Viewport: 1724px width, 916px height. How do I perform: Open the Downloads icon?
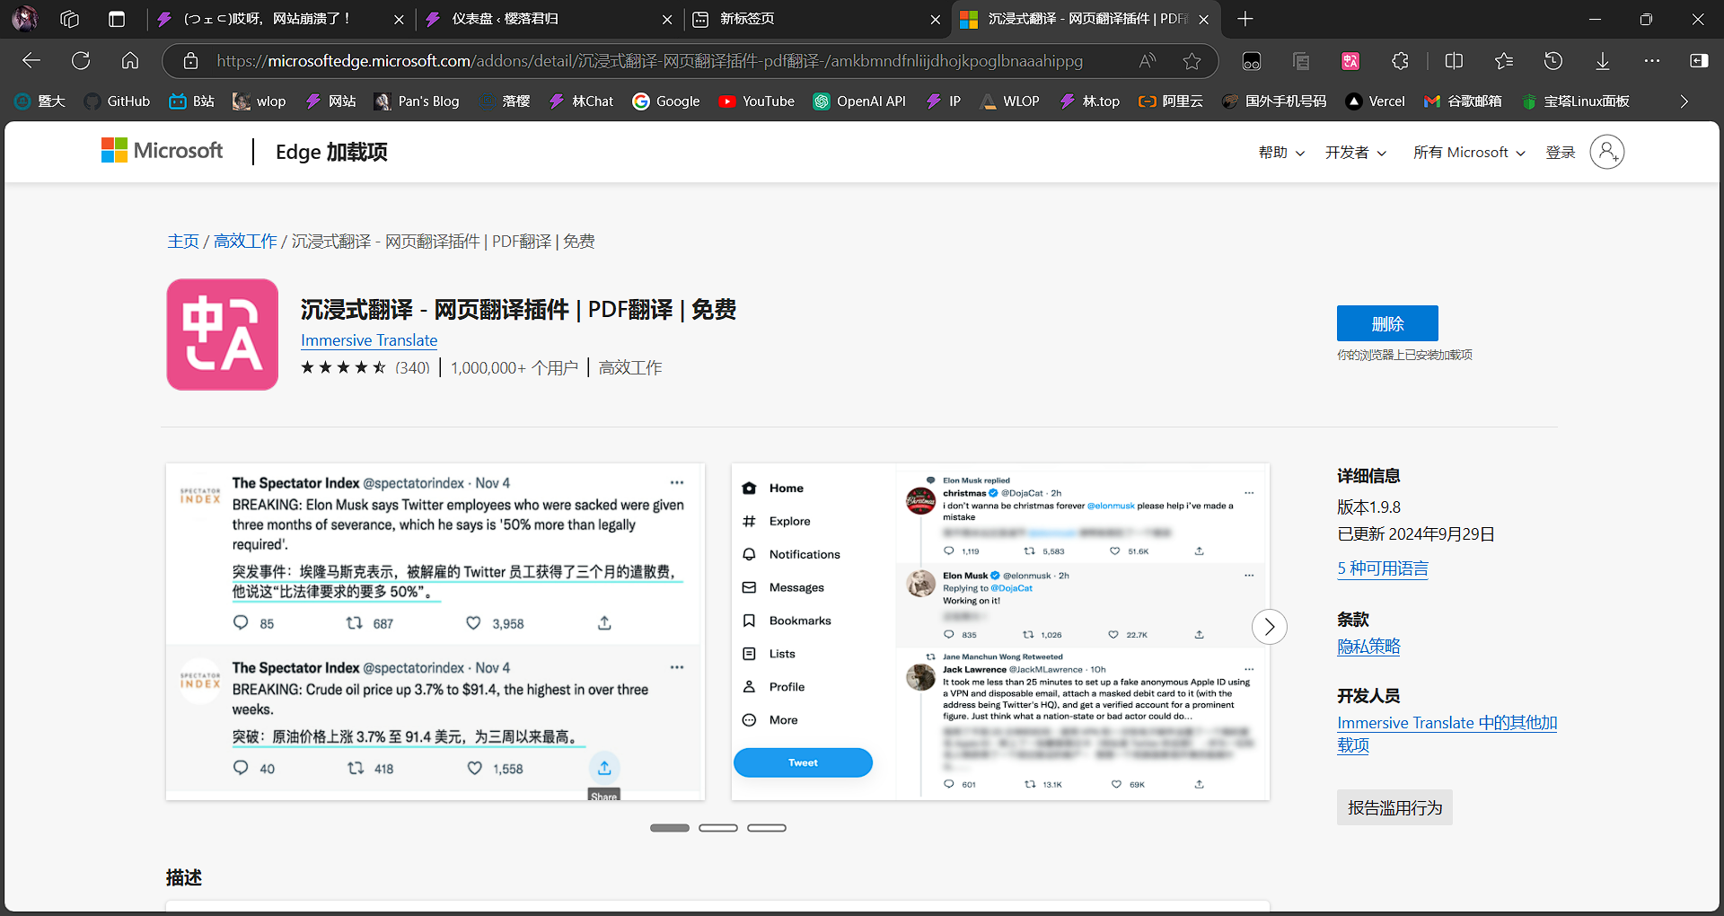coord(1603,61)
